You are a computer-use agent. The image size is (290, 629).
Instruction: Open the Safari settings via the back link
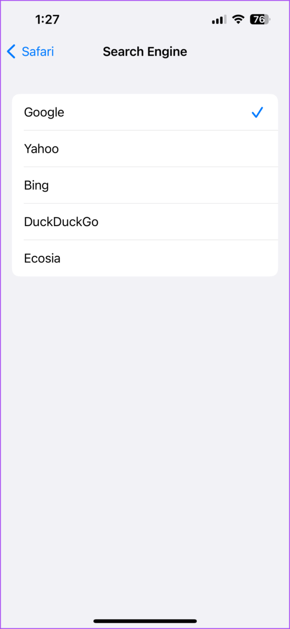(x=38, y=52)
